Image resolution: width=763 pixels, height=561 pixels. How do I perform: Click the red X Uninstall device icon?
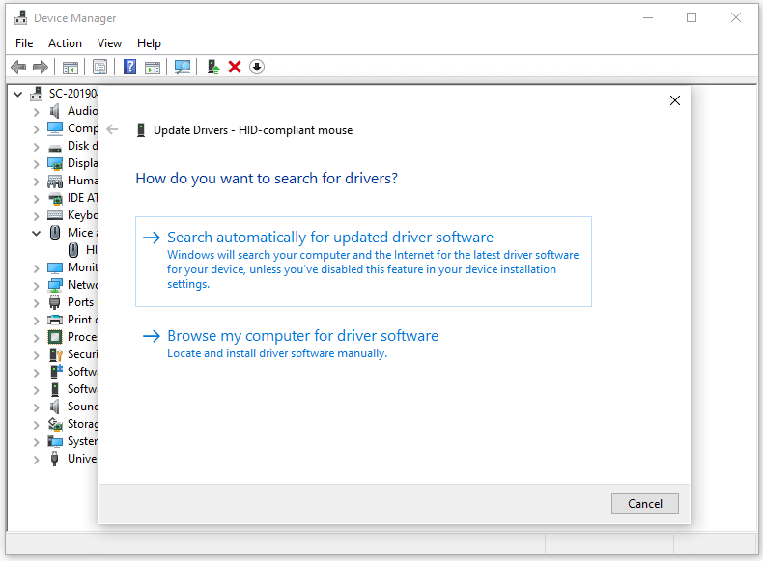235,67
